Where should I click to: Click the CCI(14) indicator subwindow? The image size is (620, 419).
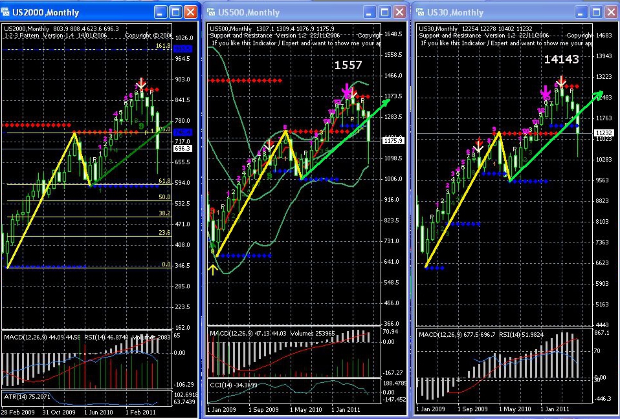point(294,391)
